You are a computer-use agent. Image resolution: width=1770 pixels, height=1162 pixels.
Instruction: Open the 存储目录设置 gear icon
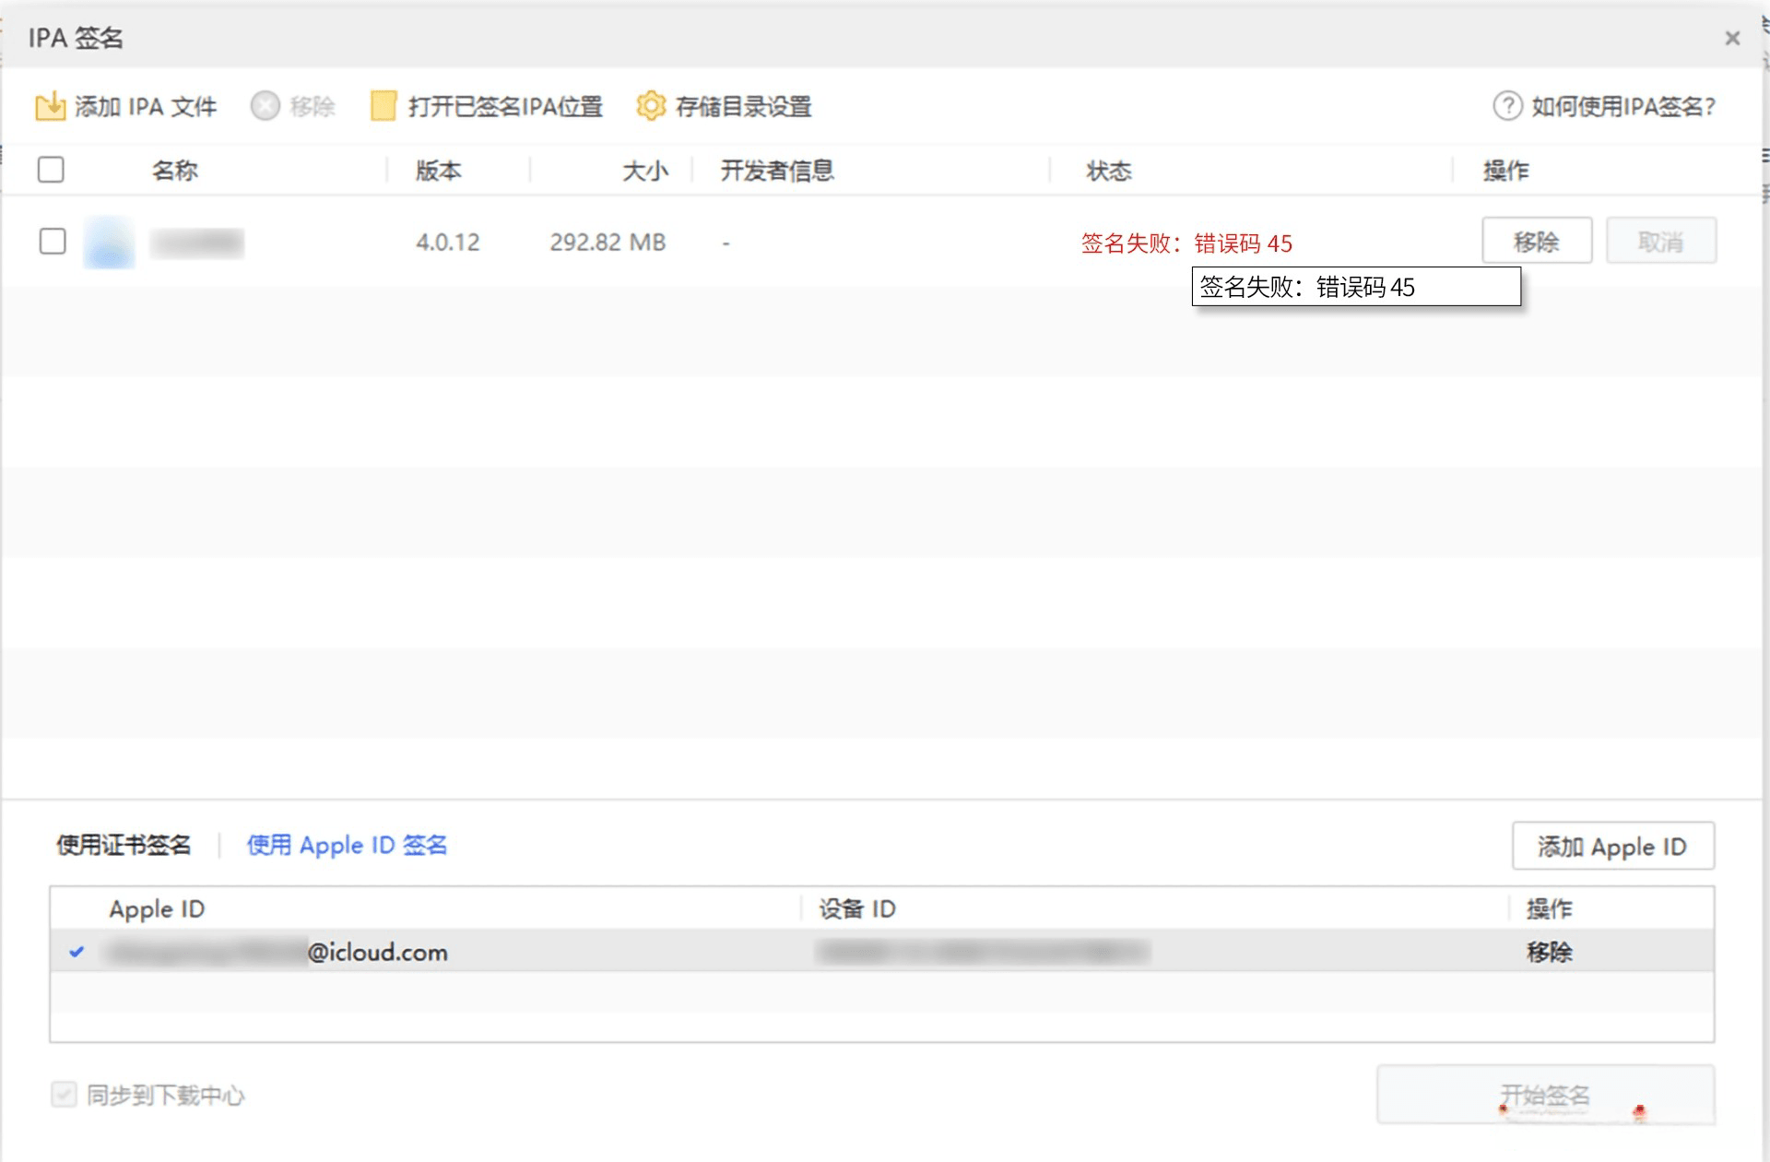click(652, 106)
